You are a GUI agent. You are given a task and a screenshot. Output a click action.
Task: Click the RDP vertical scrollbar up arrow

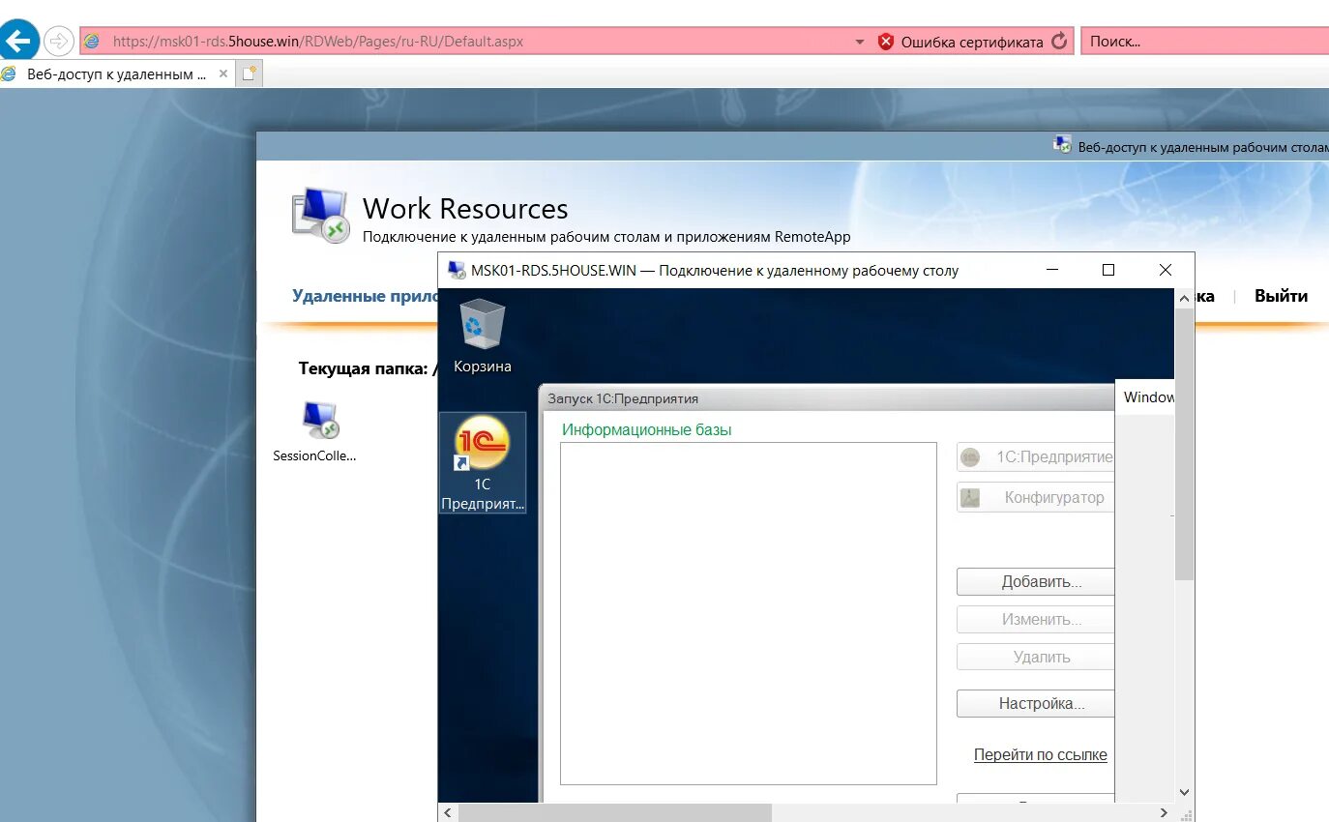[1184, 298]
